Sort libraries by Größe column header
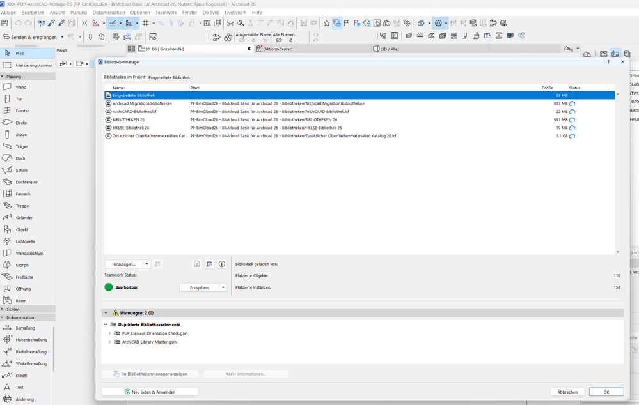The image size is (639, 405). click(554, 88)
